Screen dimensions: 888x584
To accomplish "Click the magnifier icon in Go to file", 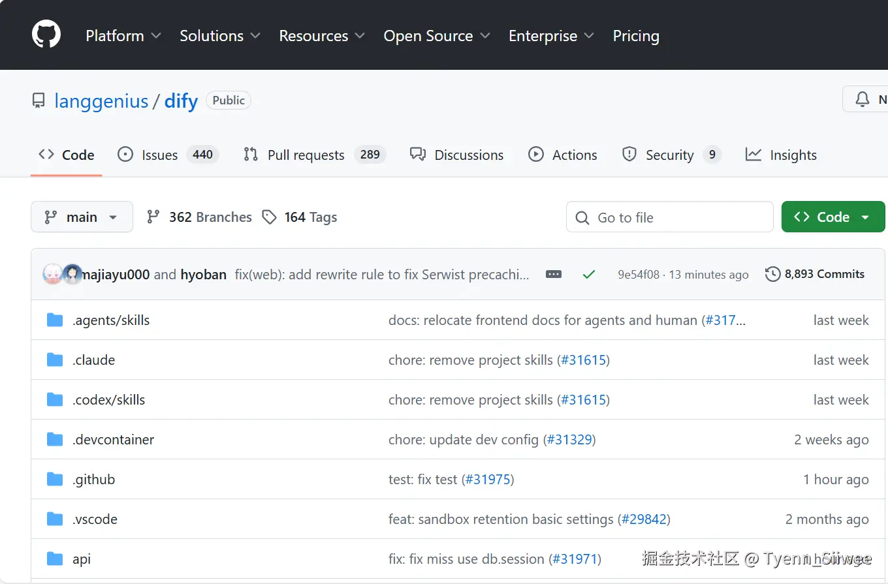I will click(x=582, y=217).
